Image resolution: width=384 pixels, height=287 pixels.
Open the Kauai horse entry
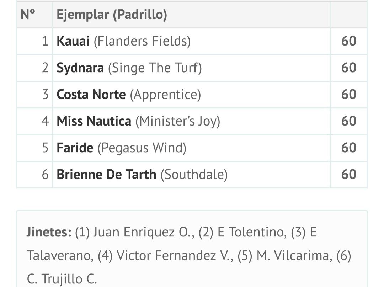pyautogui.click(x=73, y=41)
